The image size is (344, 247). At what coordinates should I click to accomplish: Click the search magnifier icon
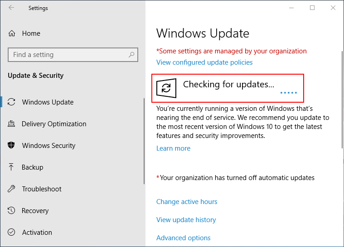131,55
